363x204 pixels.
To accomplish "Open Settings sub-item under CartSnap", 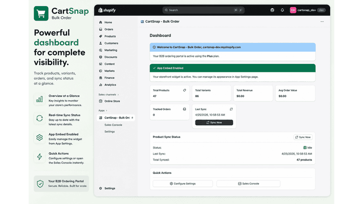I will [110, 132].
